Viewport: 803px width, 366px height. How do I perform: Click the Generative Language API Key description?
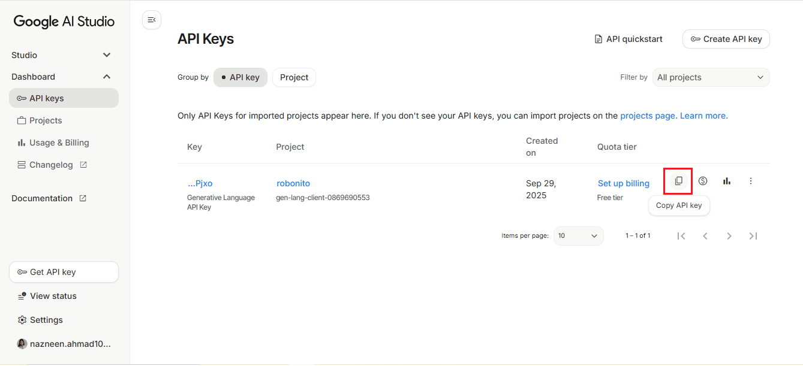click(221, 202)
